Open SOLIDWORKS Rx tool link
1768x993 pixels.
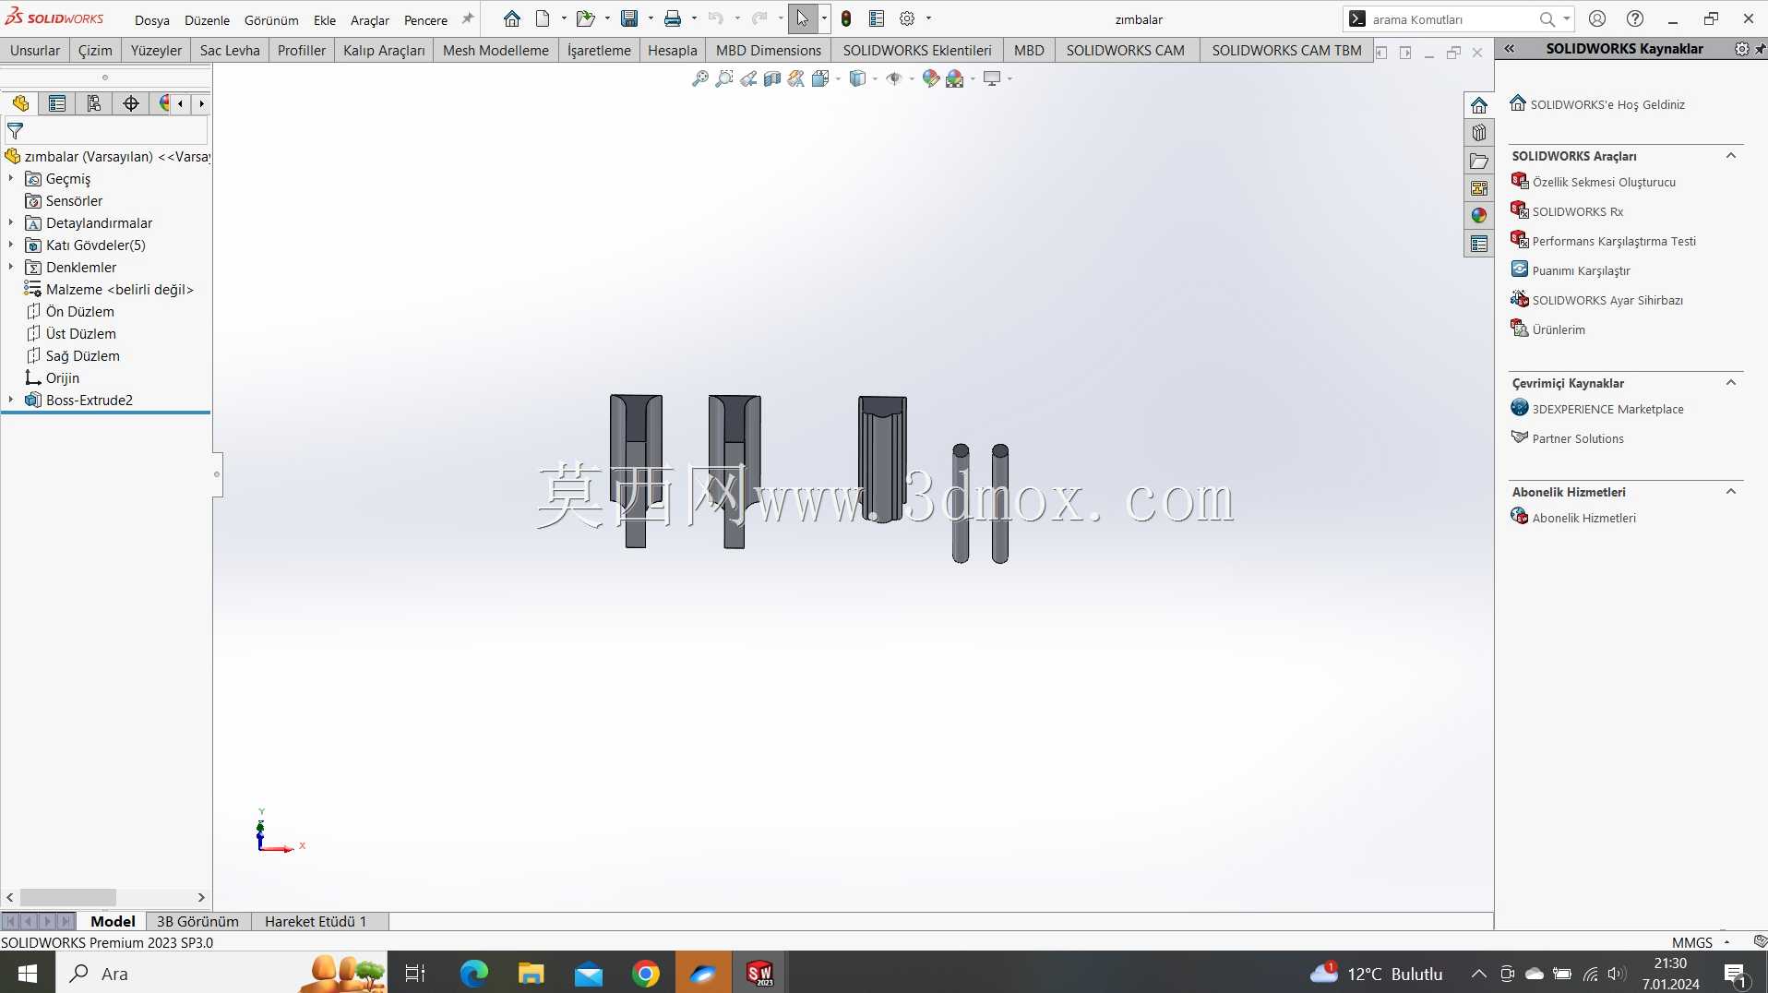pyautogui.click(x=1578, y=211)
